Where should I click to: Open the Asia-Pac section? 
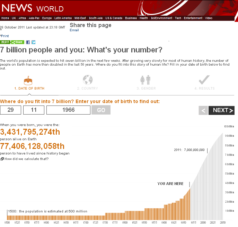click(x=34, y=18)
